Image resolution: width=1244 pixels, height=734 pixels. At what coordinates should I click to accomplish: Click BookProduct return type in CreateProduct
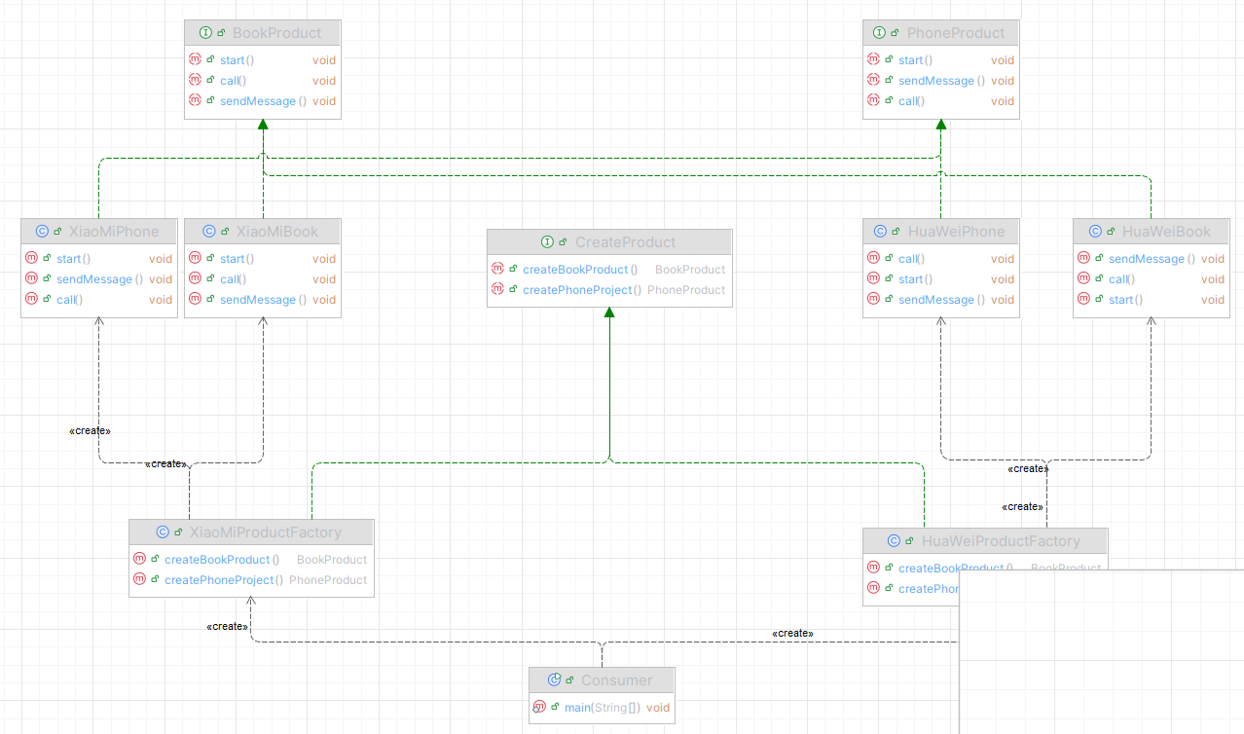click(x=690, y=270)
